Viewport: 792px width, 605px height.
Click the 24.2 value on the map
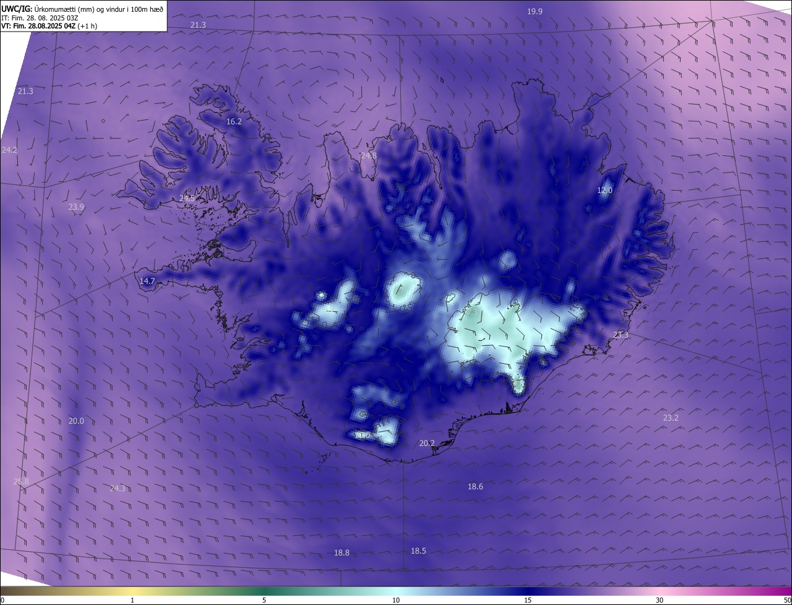[x=9, y=150]
